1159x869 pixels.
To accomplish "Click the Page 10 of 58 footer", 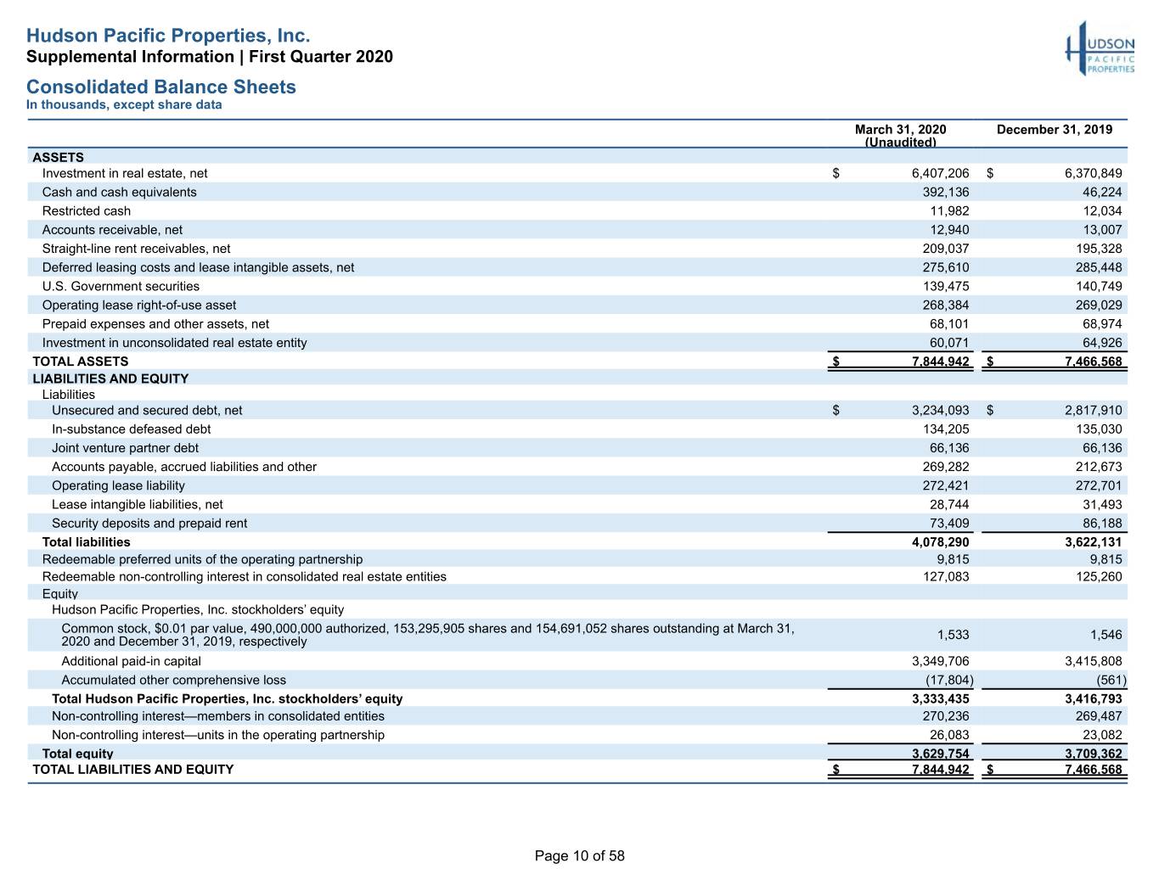I will click(x=579, y=855).
